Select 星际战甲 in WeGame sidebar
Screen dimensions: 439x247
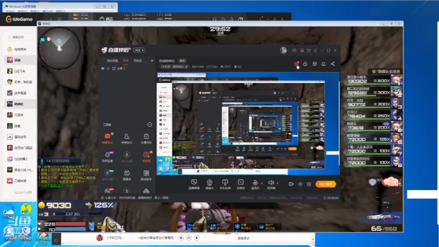pyautogui.click(x=20, y=137)
